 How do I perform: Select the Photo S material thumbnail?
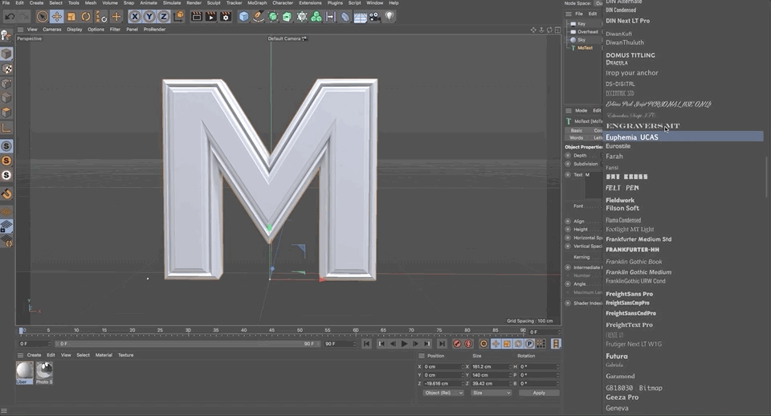tap(44, 372)
